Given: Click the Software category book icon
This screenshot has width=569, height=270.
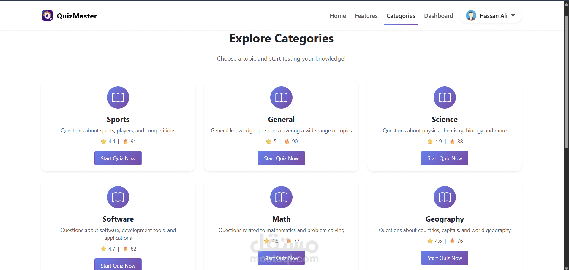Looking at the screenshot, I should point(118,197).
